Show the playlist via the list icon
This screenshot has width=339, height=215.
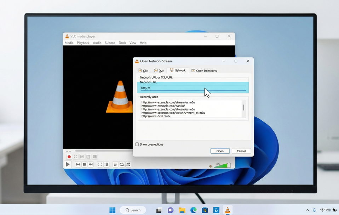pos(115,164)
